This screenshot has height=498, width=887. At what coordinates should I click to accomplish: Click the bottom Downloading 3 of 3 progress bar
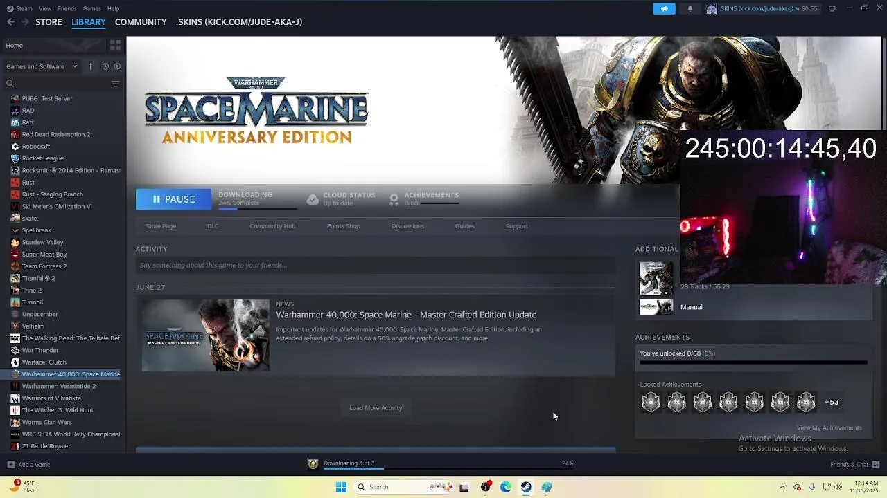pos(448,468)
